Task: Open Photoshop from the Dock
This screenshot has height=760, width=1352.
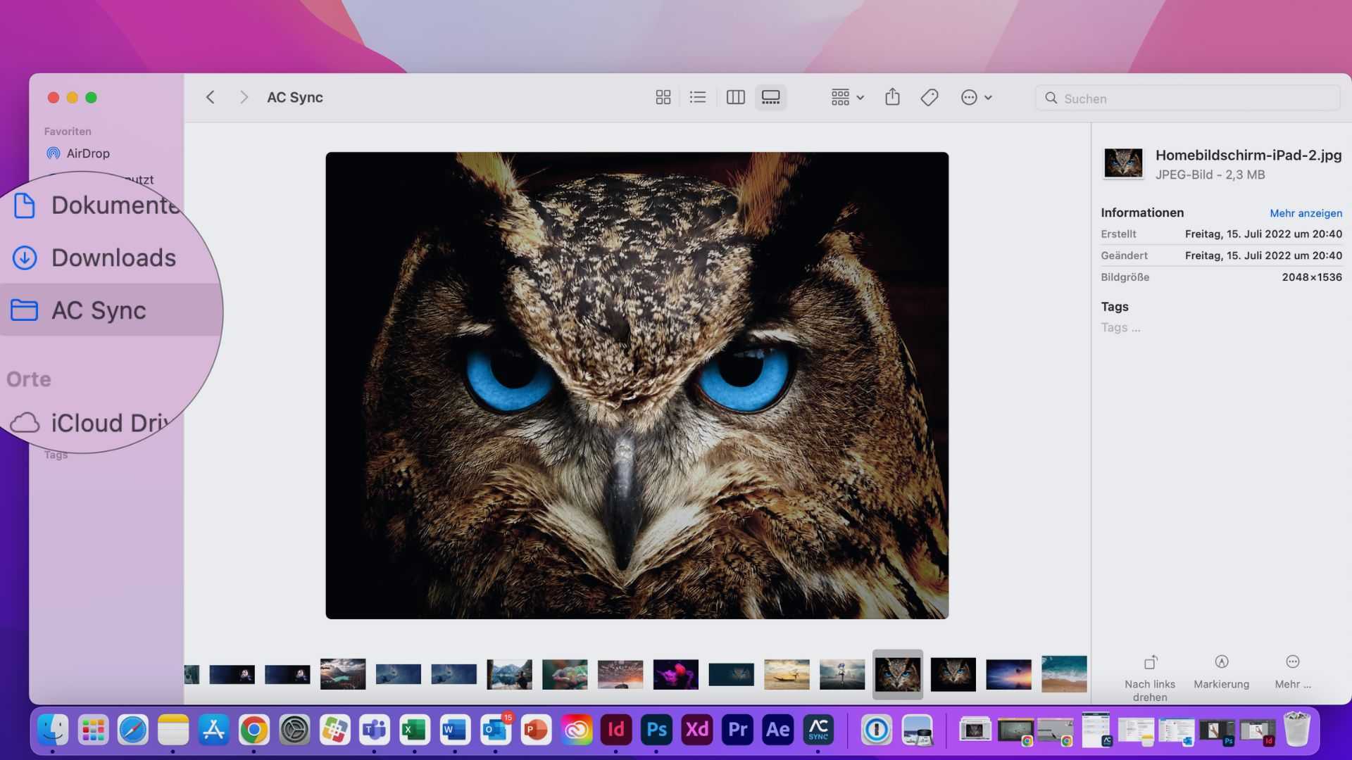Action: click(656, 730)
